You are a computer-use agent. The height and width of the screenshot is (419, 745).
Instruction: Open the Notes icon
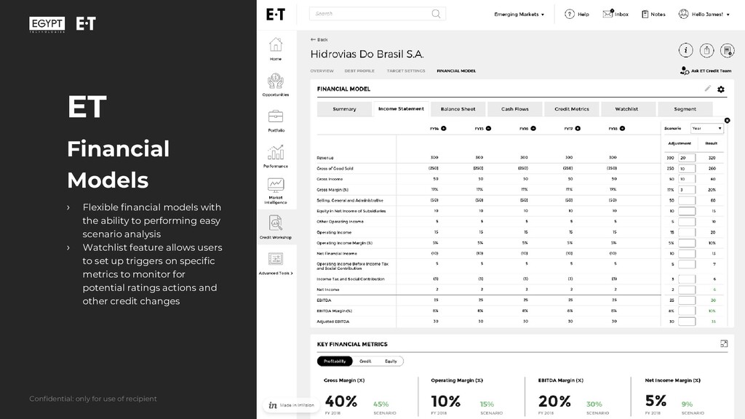[x=645, y=15]
